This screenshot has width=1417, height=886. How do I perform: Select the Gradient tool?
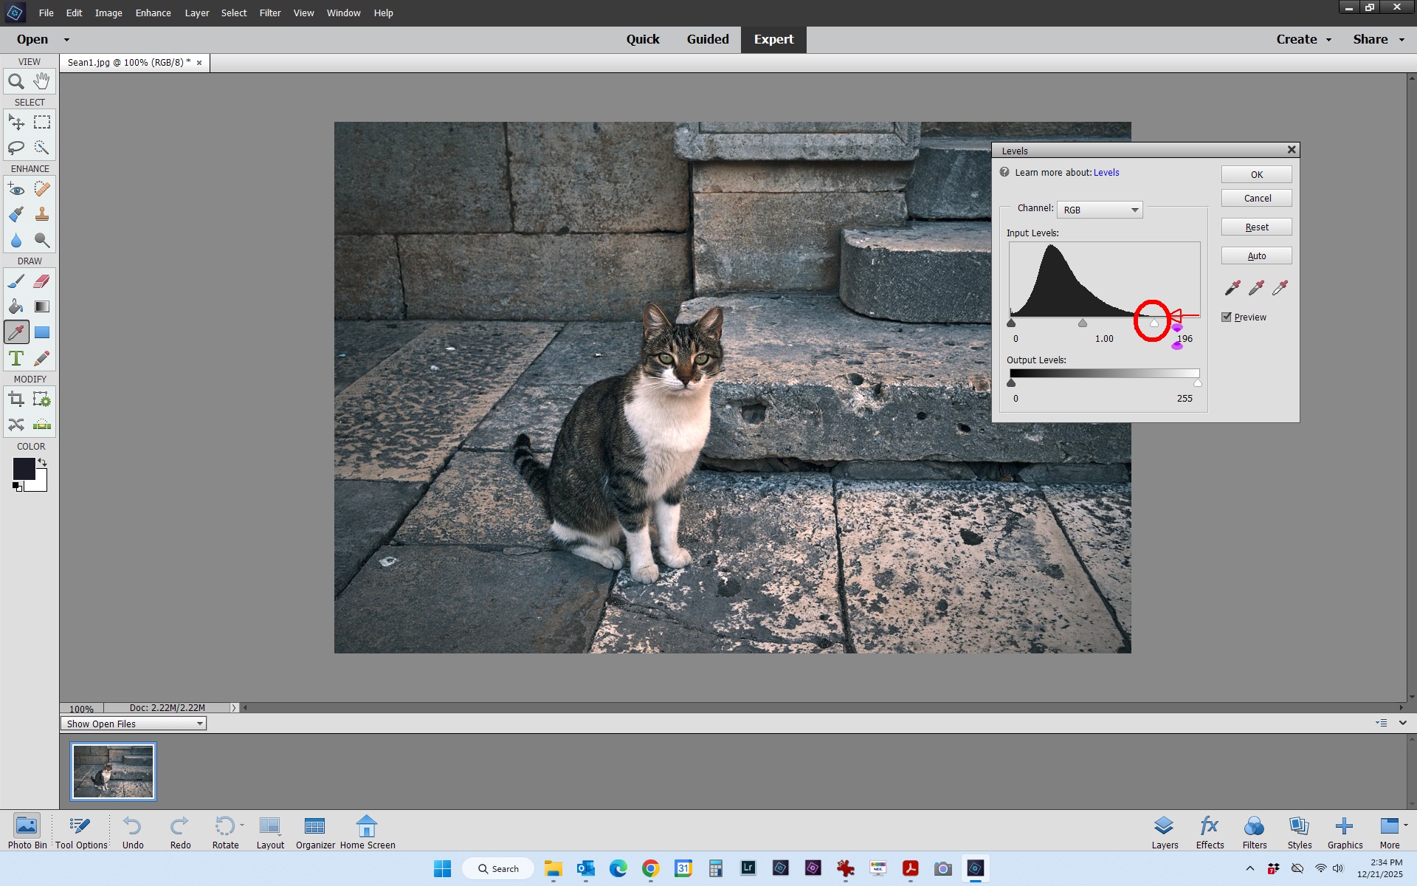click(x=42, y=306)
